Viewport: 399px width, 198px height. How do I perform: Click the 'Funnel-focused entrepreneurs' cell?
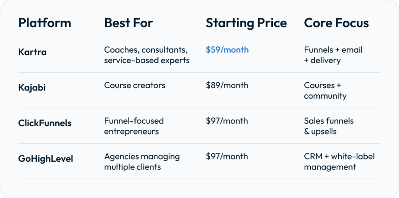pyautogui.click(x=134, y=126)
